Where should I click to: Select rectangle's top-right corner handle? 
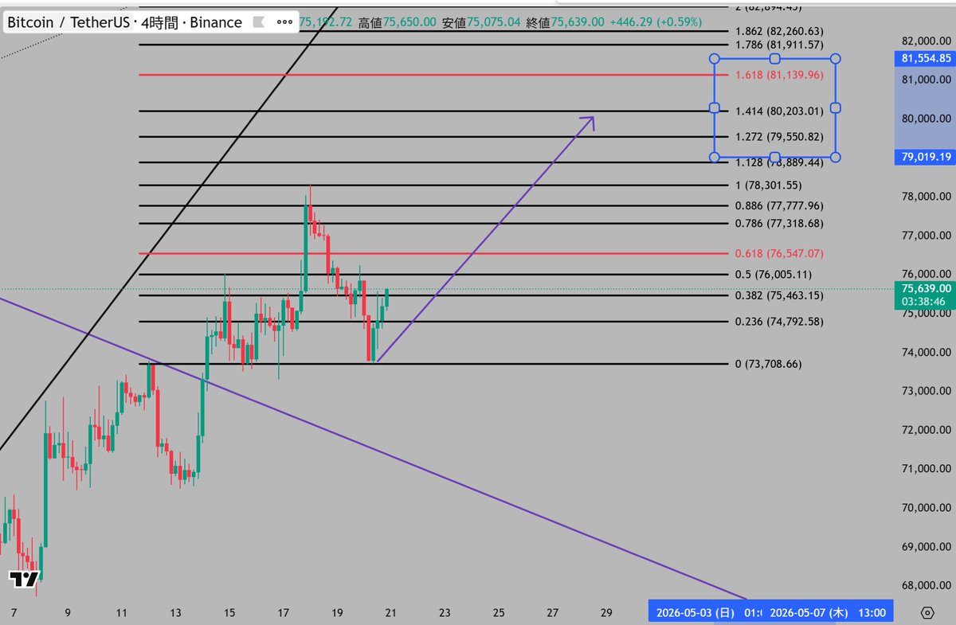836,59
